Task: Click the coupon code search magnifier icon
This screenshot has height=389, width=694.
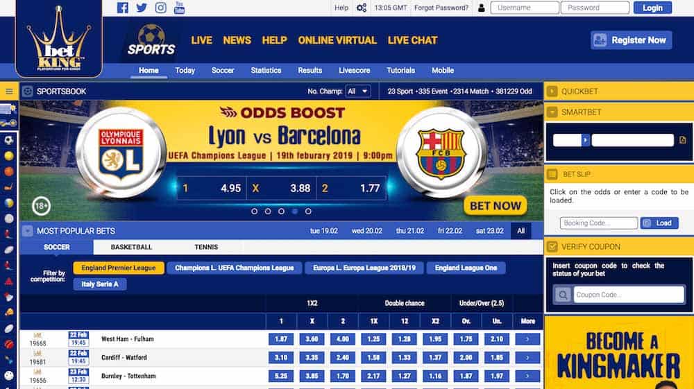Action: click(563, 295)
